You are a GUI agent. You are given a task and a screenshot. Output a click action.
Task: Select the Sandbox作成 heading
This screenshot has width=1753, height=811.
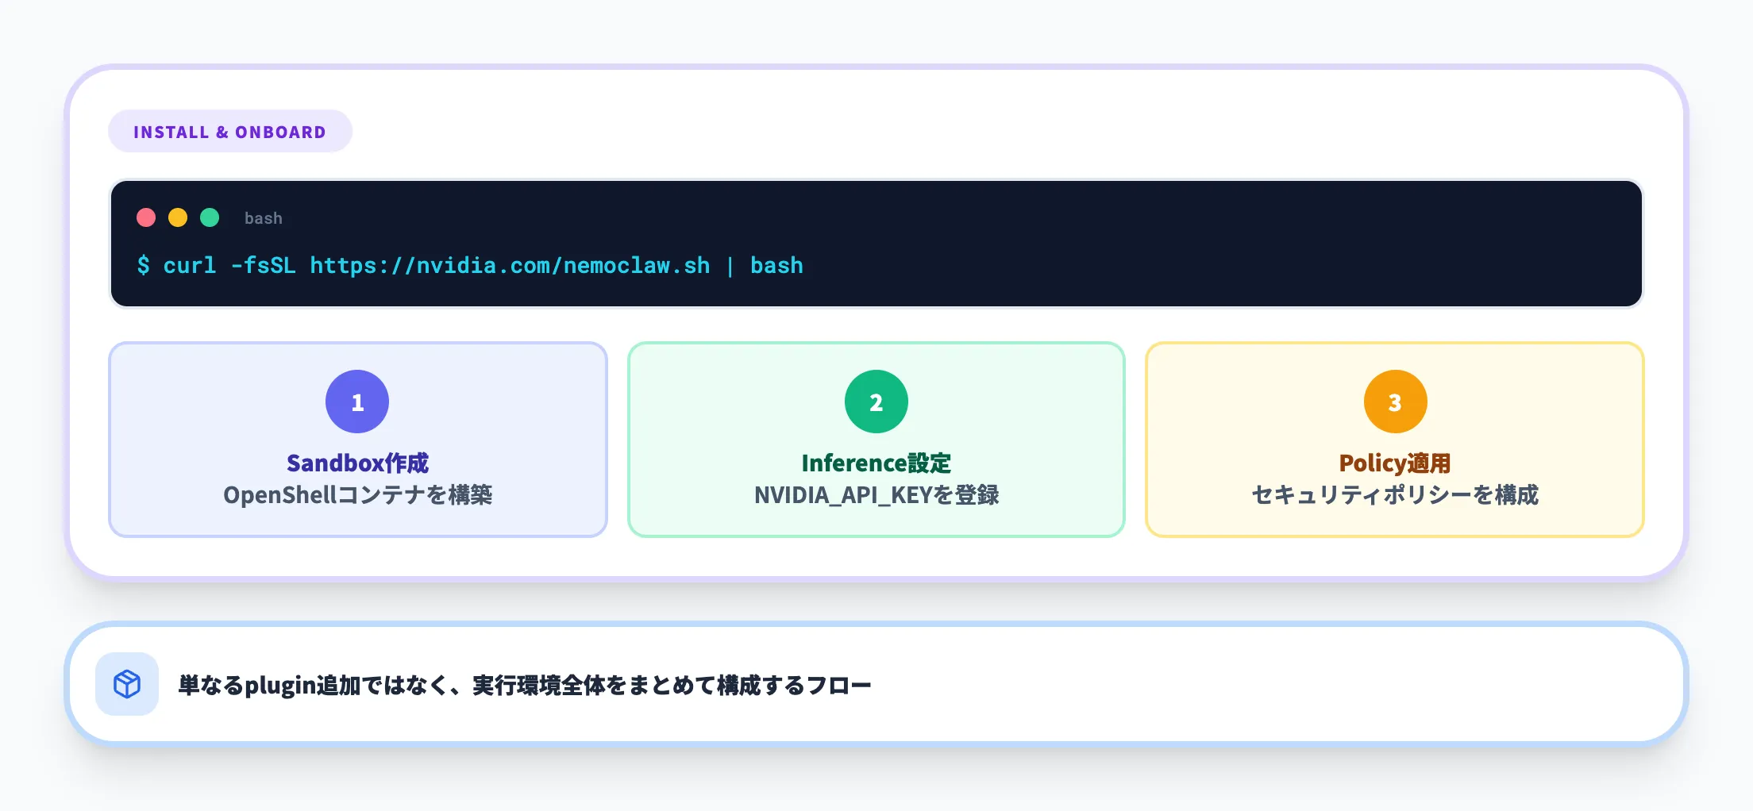point(357,463)
